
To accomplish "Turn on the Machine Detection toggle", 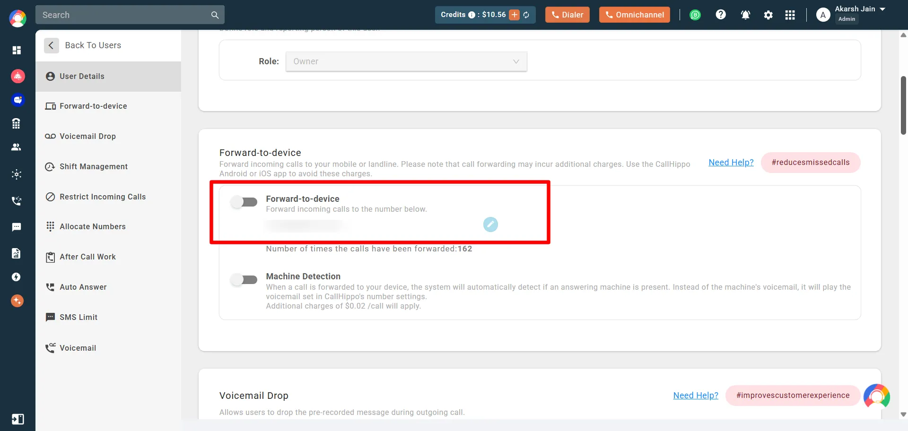I will coord(244,280).
